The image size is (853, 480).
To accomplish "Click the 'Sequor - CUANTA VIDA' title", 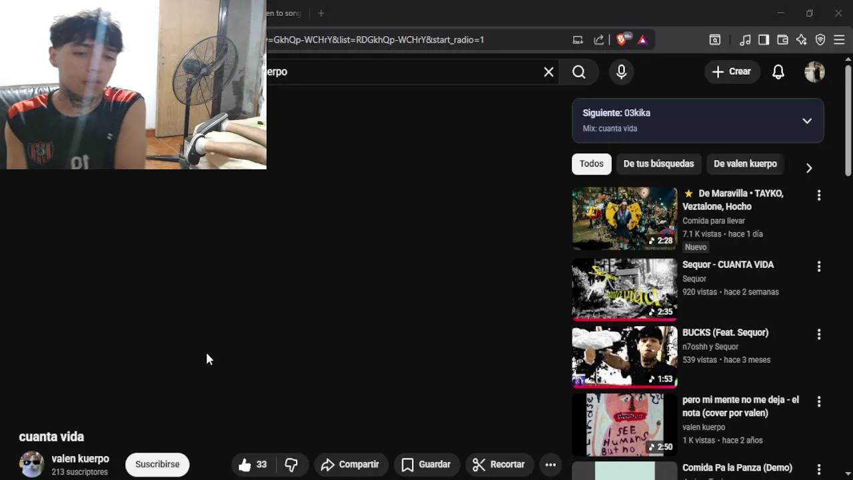I will pos(728,265).
